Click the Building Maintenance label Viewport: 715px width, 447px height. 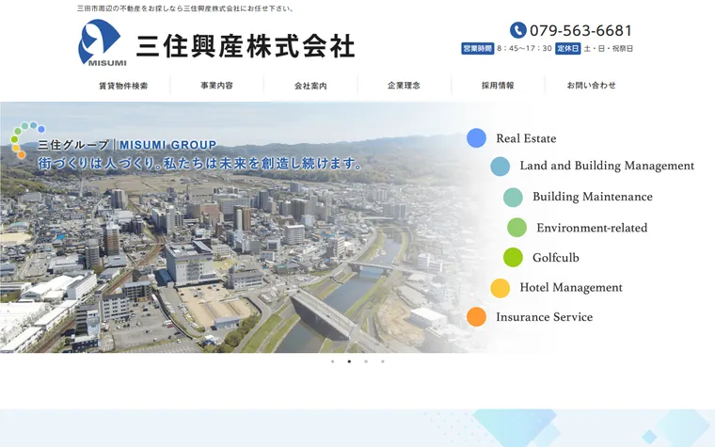click(x=593, y=197)
